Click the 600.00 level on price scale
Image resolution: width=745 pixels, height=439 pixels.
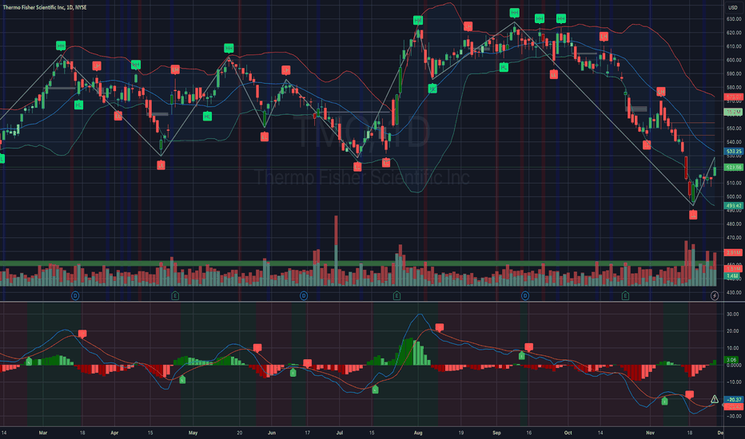pyautogui.click(x=734, y=60)
